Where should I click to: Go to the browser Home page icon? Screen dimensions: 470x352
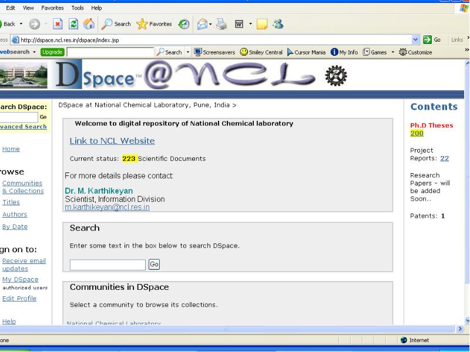[x=89, y=24]
